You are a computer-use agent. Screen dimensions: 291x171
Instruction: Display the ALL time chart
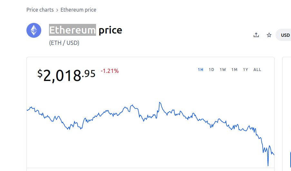point(257,70)
